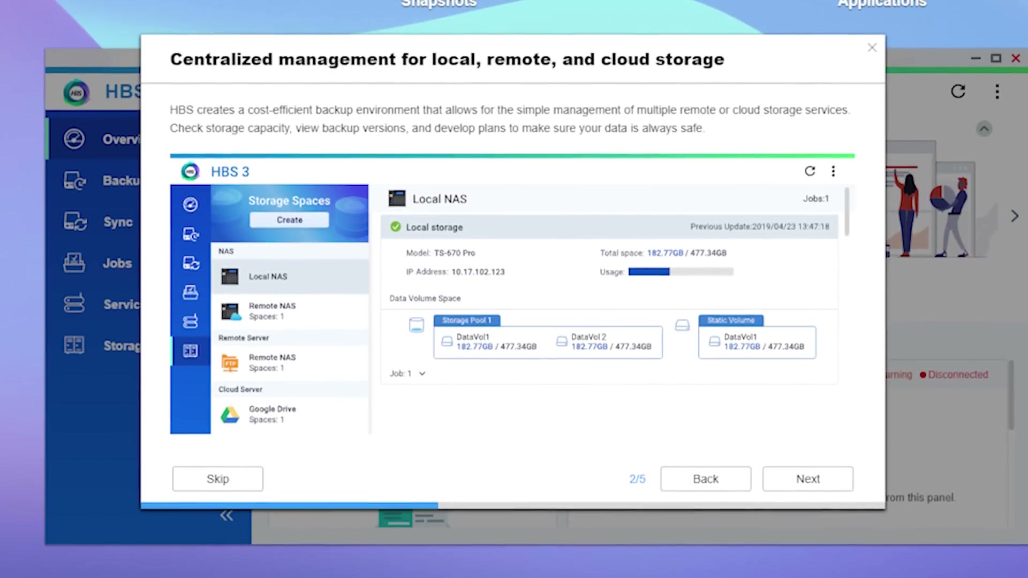Click the Google Drive icon
The image size is (1028, 578).
click(230, 414)
